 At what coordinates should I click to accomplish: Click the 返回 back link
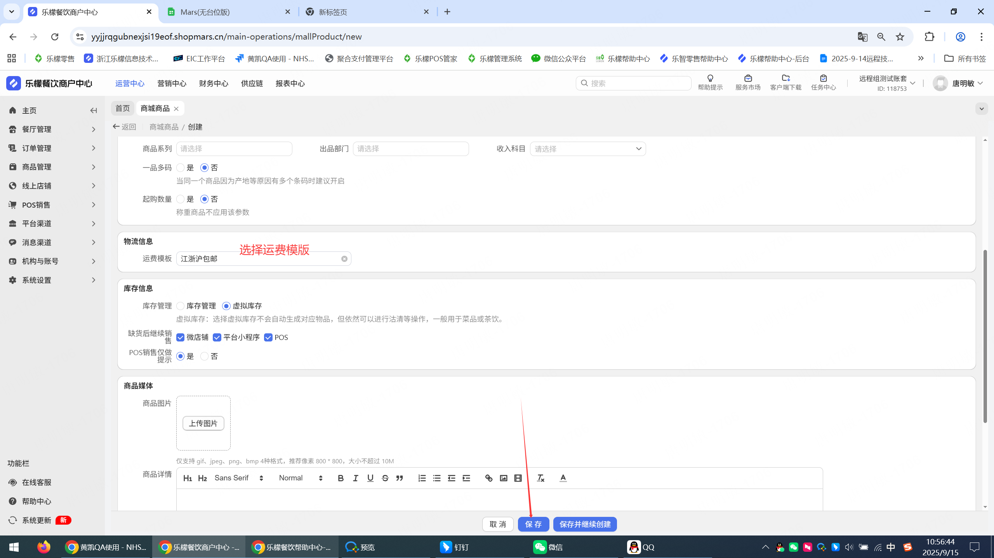pos(124,127)
